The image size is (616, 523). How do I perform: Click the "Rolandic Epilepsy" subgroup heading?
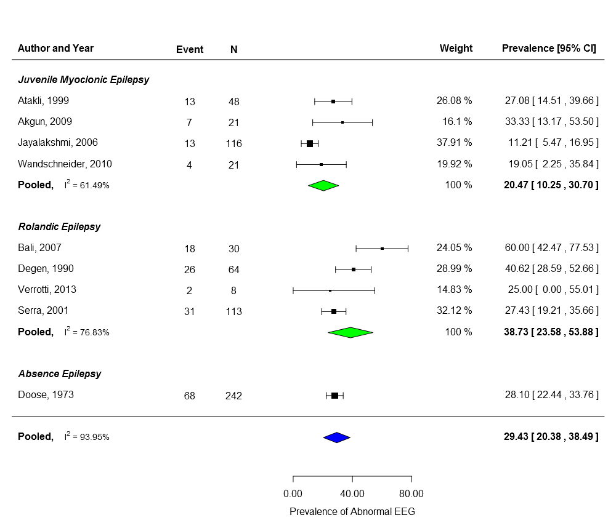[59, 227]
